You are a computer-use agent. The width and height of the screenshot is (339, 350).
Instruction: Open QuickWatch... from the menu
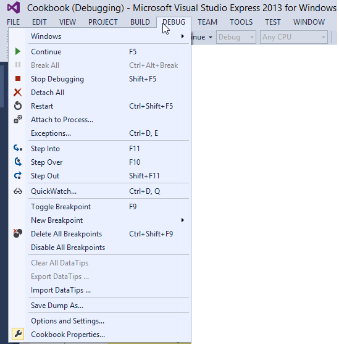[x=99, y=191]
